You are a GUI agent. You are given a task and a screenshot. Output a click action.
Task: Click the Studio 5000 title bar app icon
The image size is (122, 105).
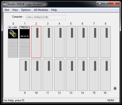click(5, 4)
